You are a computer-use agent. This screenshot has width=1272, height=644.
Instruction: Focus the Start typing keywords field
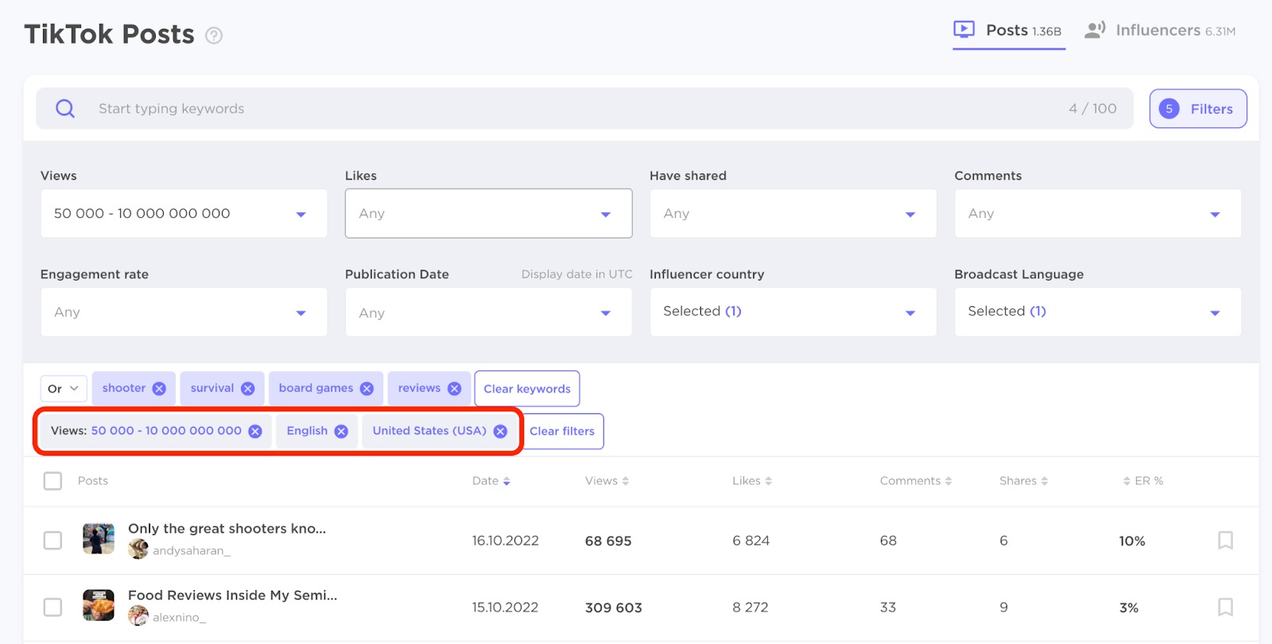click(584, 109)
